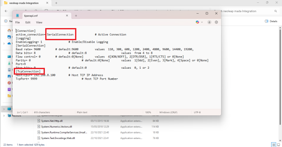Open Desktop in the Explorer sidebar
This screenshot has width=282, height=147.
point(9,57)
